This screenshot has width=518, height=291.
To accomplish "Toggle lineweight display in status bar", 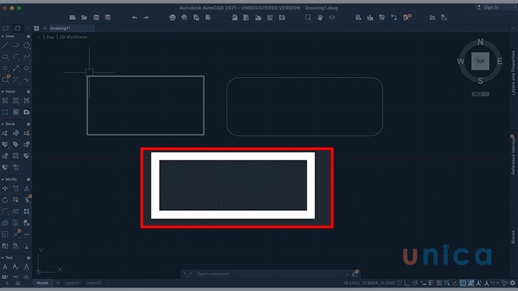I will tap(431, 283).
